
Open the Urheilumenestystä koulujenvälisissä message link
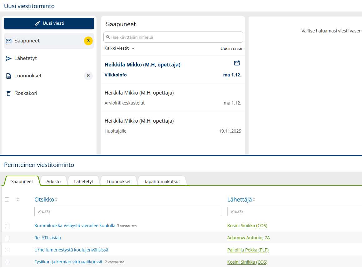pos(71,250)
